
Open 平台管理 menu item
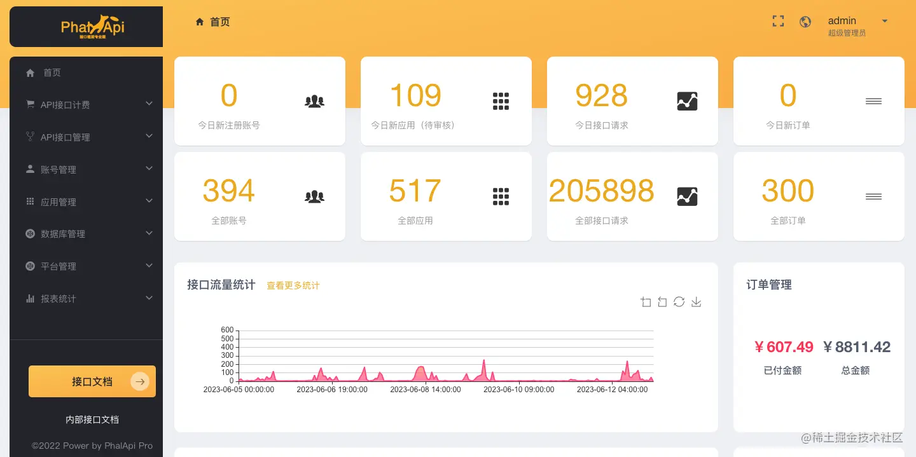click(x=86, y=266)
